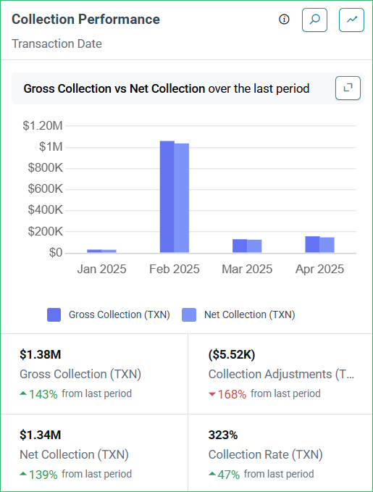The height and width of the screenshot is (492, 373).
Task: Click the Gross Collection legend color swatch
Action: [x=54, y=314]
